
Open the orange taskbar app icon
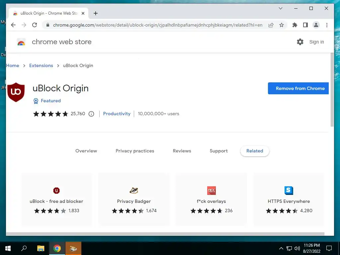73,248
